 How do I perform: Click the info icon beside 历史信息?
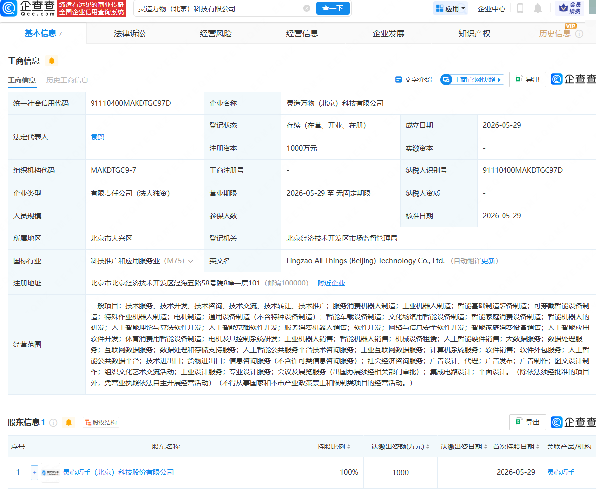coord(579,34)
